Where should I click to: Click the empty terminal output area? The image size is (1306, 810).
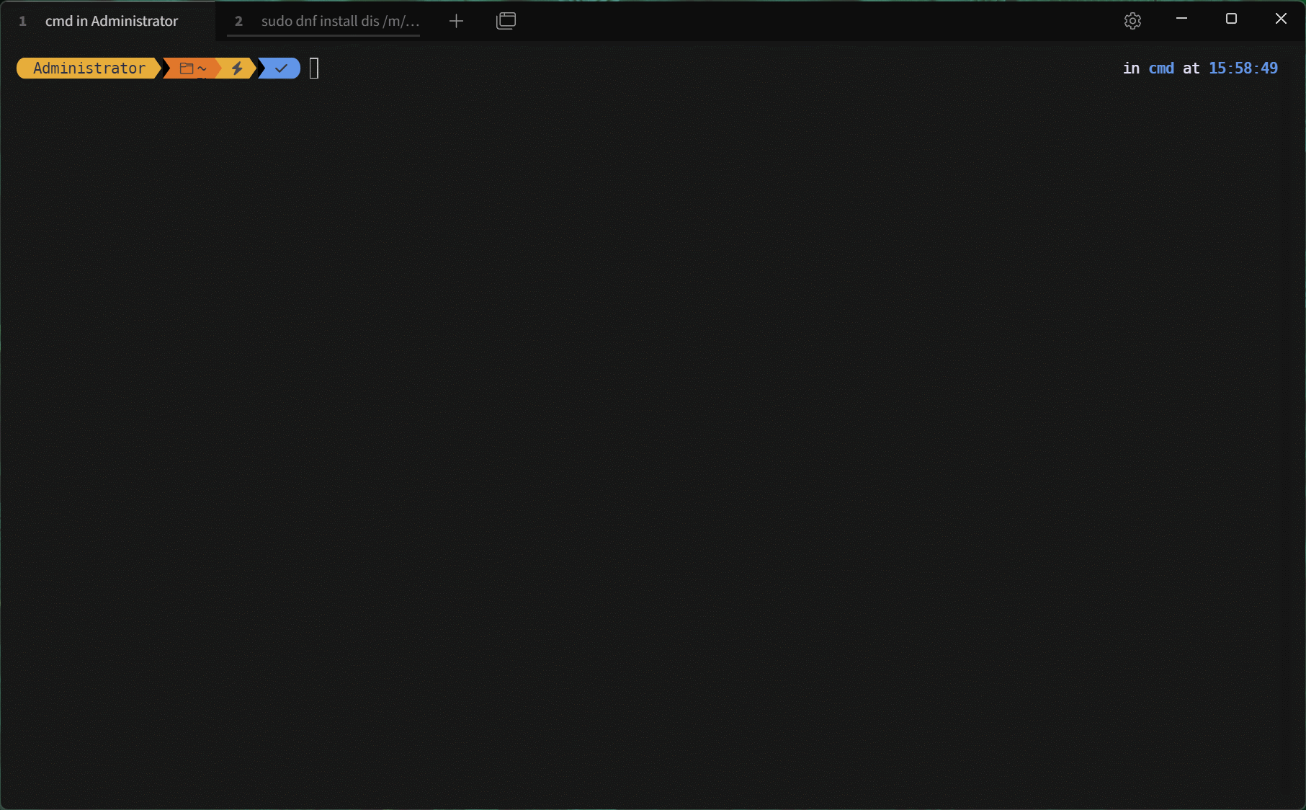pyautogui.click(x=648, y=432)
